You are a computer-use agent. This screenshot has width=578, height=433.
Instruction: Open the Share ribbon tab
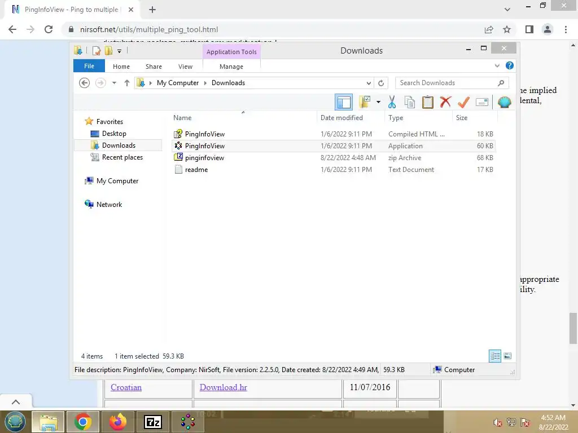[x=154, y=67]
